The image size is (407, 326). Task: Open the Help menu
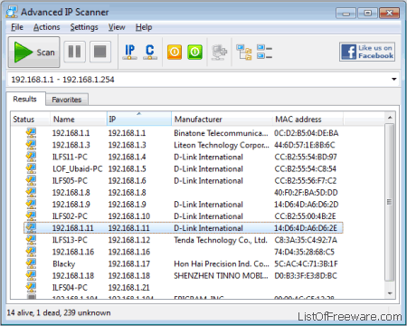[144, 27]
